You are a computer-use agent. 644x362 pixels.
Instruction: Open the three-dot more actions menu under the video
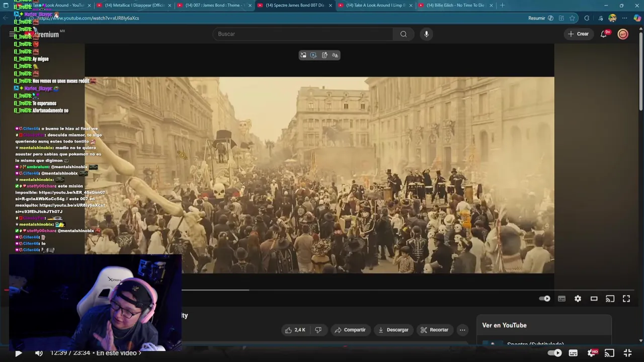462,330
